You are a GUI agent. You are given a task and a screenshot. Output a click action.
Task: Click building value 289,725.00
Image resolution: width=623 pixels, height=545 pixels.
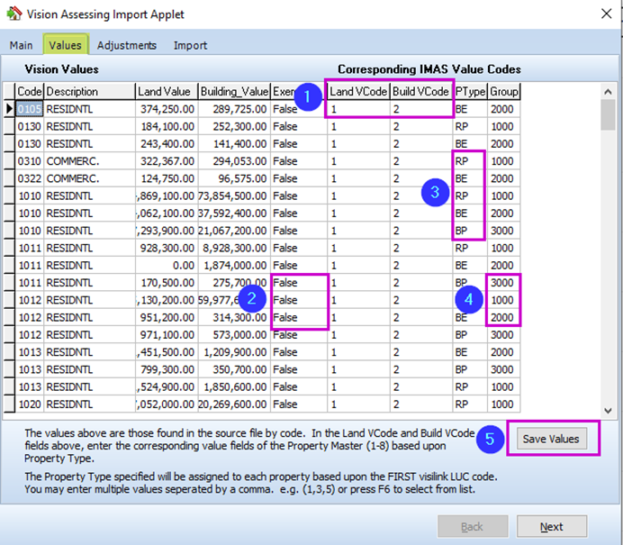point(234,109)
